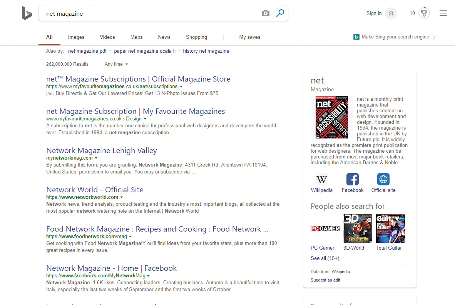455x305 pixels.
Task: Click inside the search query field
Action: point(150,13)
